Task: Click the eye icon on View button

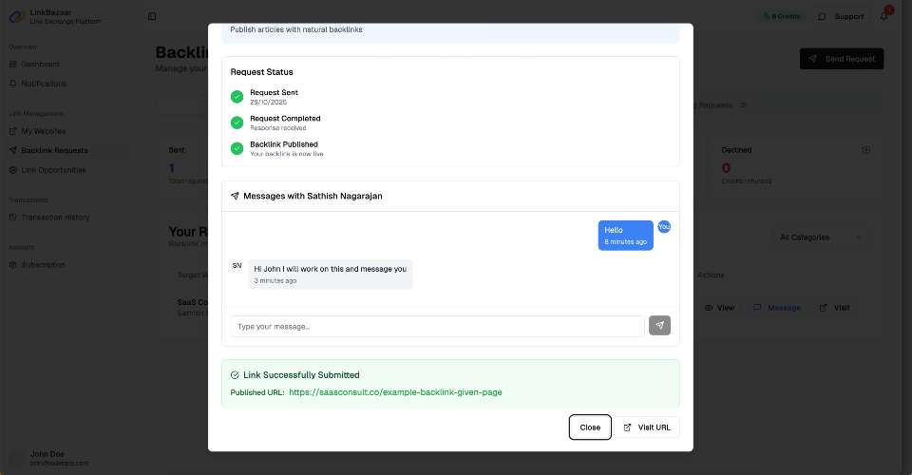Action: click(x=709, y=308)
